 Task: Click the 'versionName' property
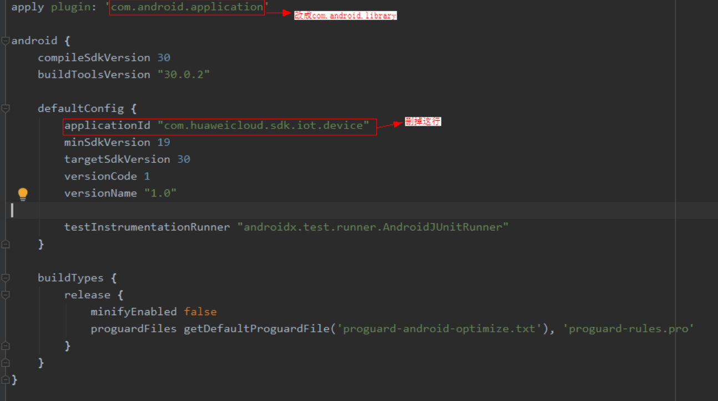tap(100, 193)
